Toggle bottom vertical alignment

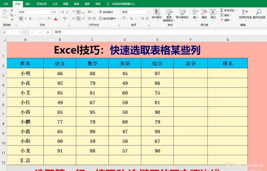pyautogui.click(x=83, y=12)
